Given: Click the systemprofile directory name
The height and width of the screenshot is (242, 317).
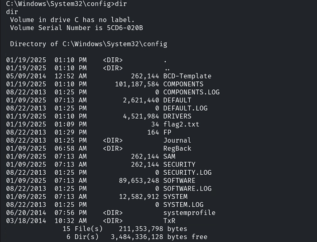Looking at the screenshot, I should tap(189, 213).
